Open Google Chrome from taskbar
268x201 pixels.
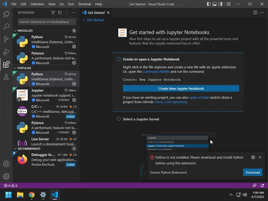32,195
